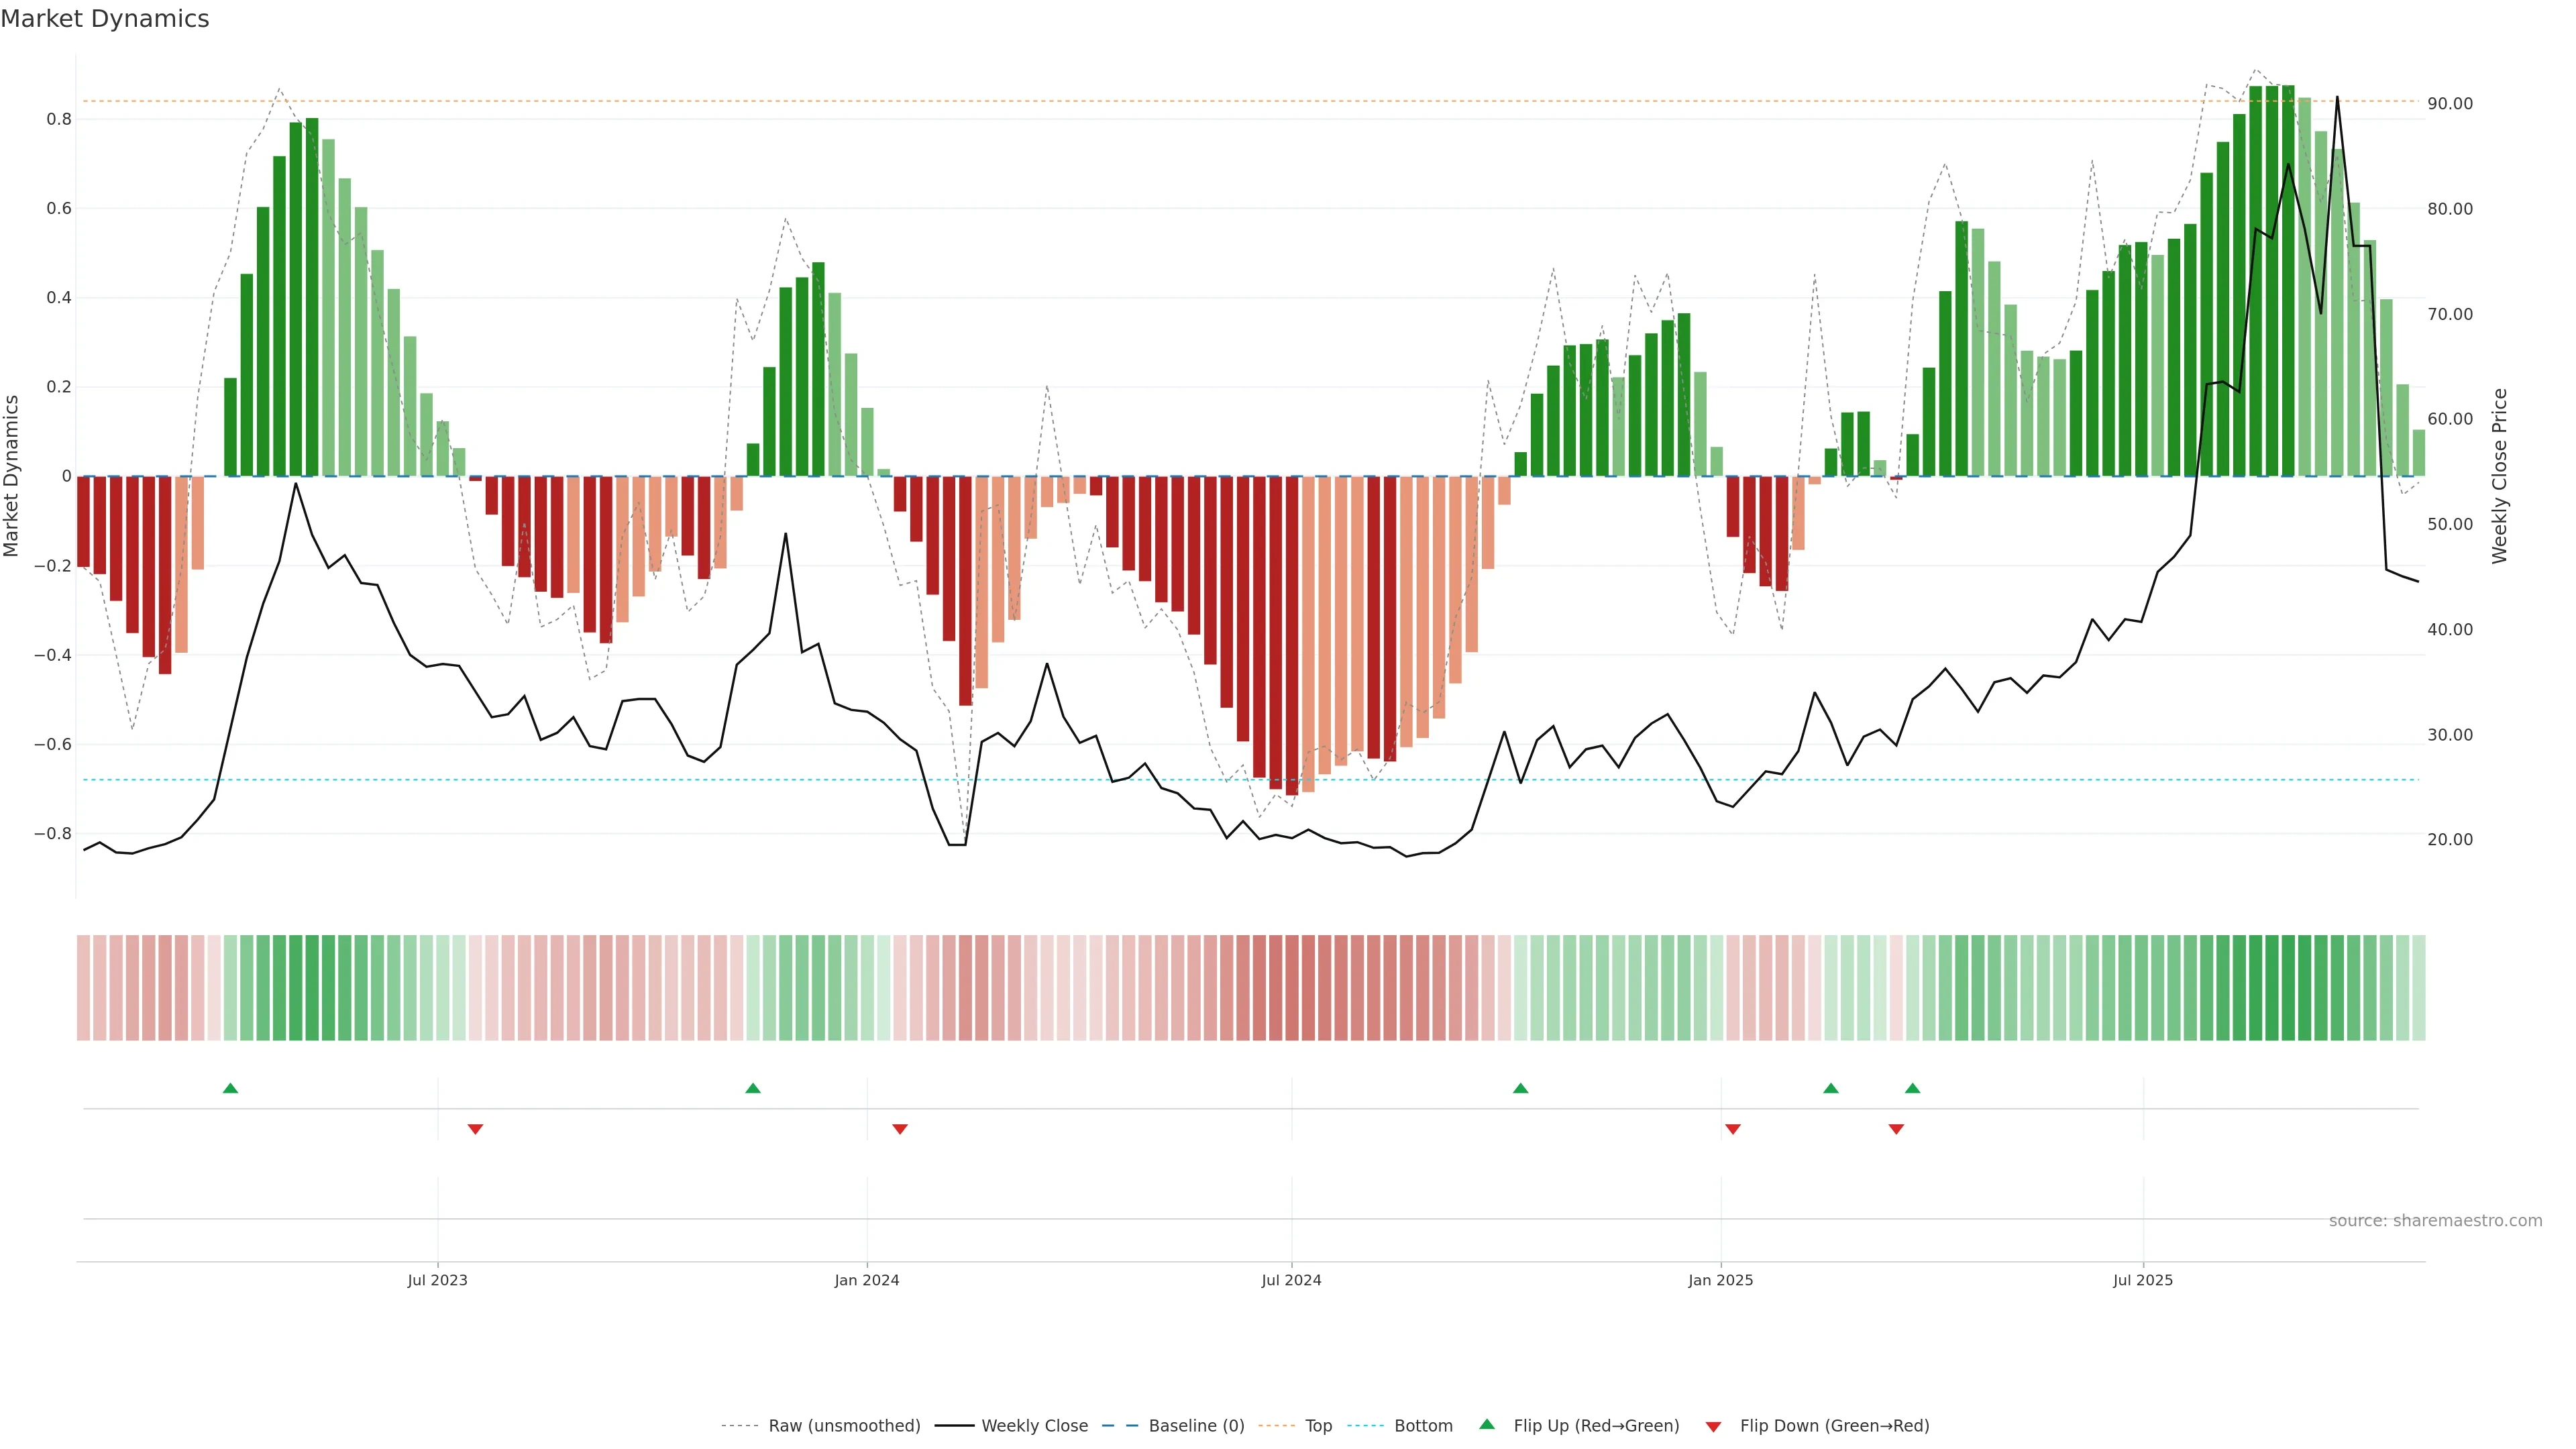Click red flip-down marker just after Jul 2023
The image size is (2576, 1449).
tap(475, 1129)
